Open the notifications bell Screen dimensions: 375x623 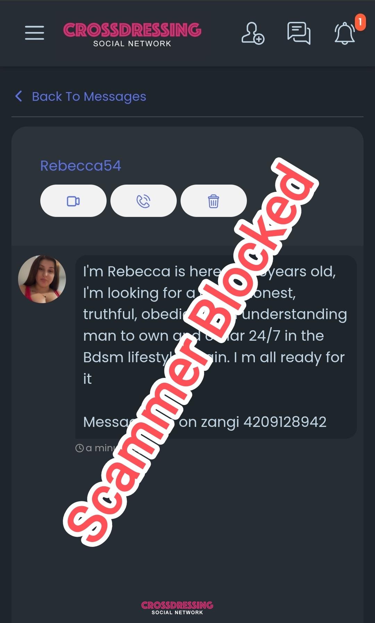[x=344, y=33]
